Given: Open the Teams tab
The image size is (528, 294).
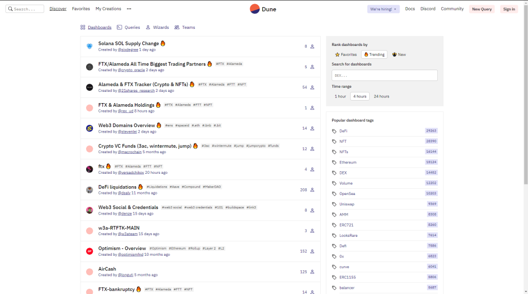Looking at the screenshot, I should (185, 27).
